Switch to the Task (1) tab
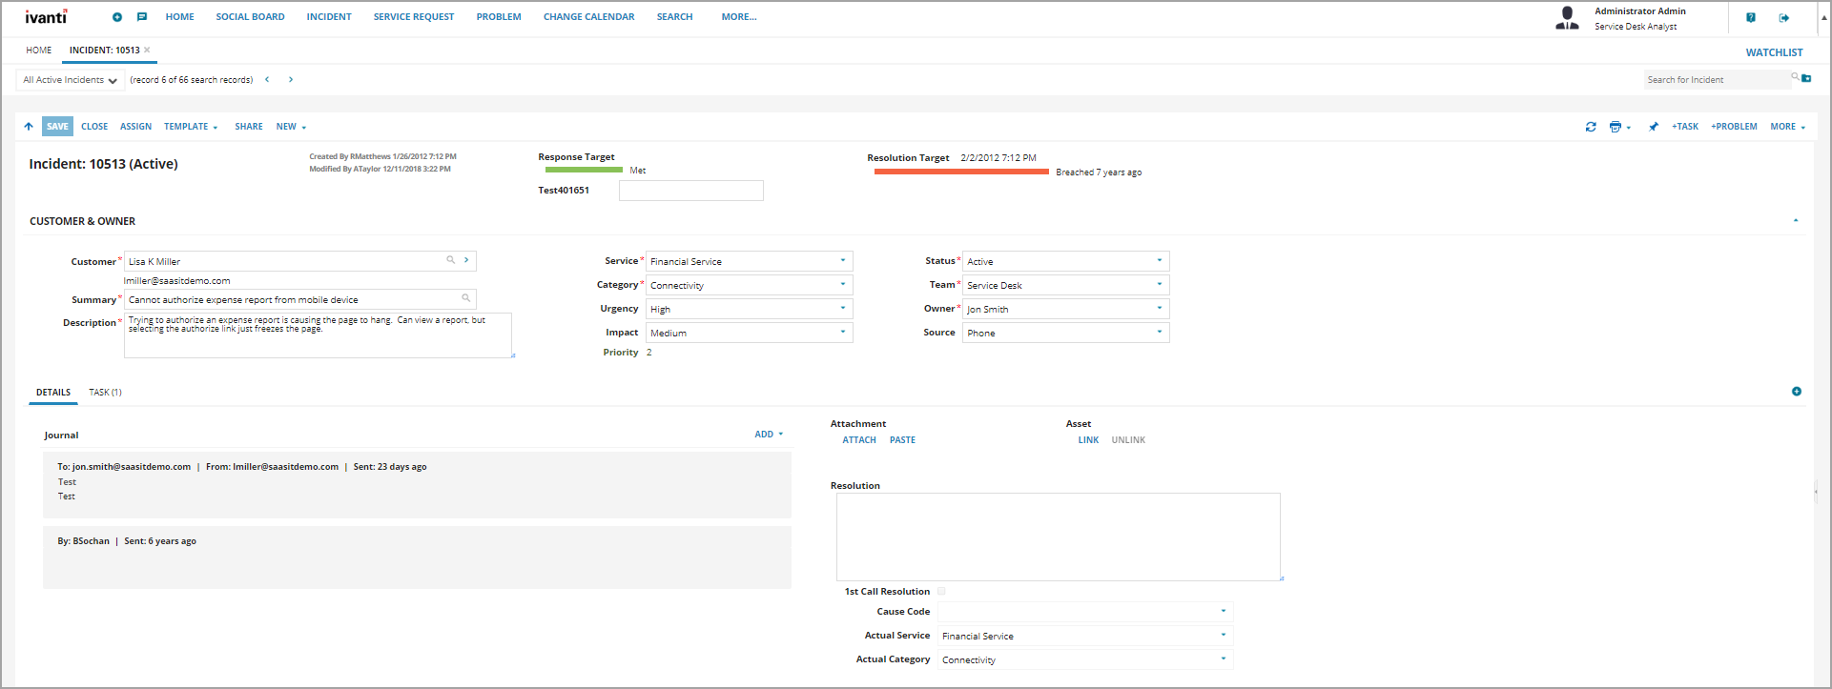 106,393
